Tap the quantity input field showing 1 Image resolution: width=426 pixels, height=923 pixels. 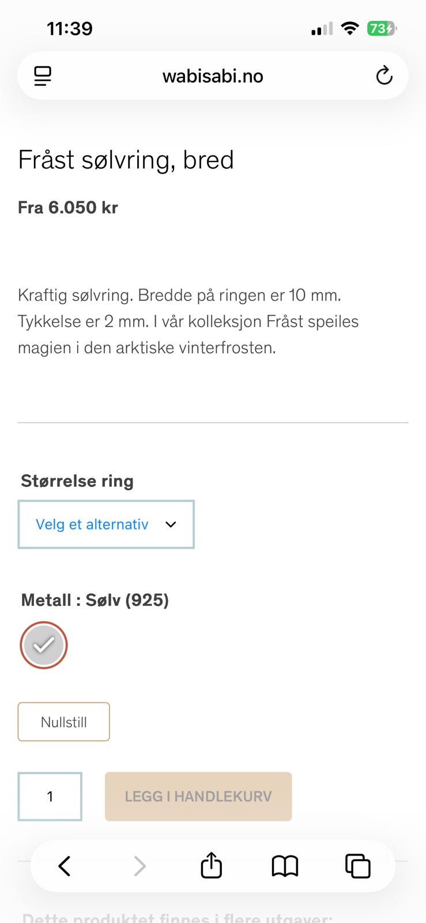pos(50,796)
